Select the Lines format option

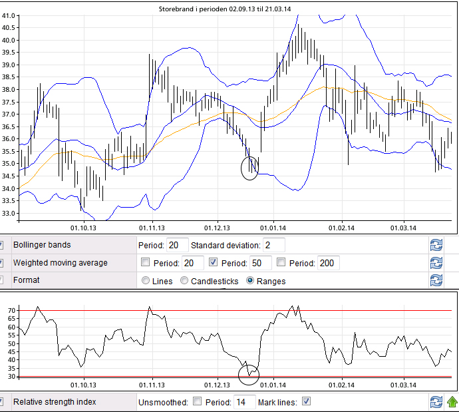click(146, 281)
